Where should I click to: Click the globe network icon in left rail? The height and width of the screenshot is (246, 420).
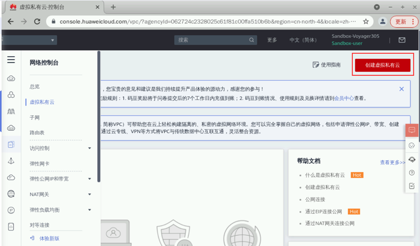coord(11,194)
